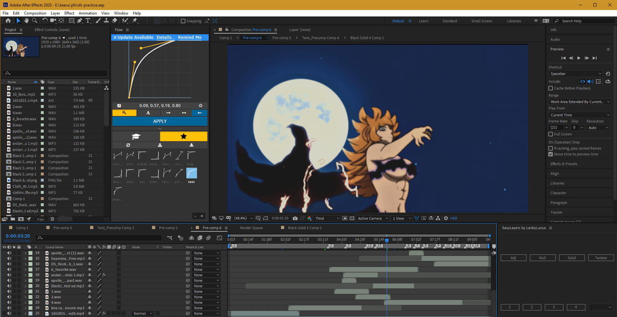Open the 1 View layout dropdown
Viewport: 617px width, 317px height.
click(x=401, y=218)
